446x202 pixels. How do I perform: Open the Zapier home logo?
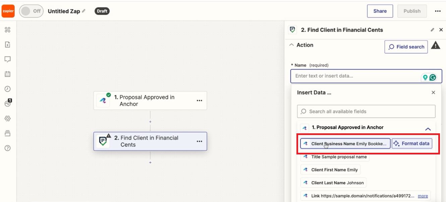coord(8,11)
